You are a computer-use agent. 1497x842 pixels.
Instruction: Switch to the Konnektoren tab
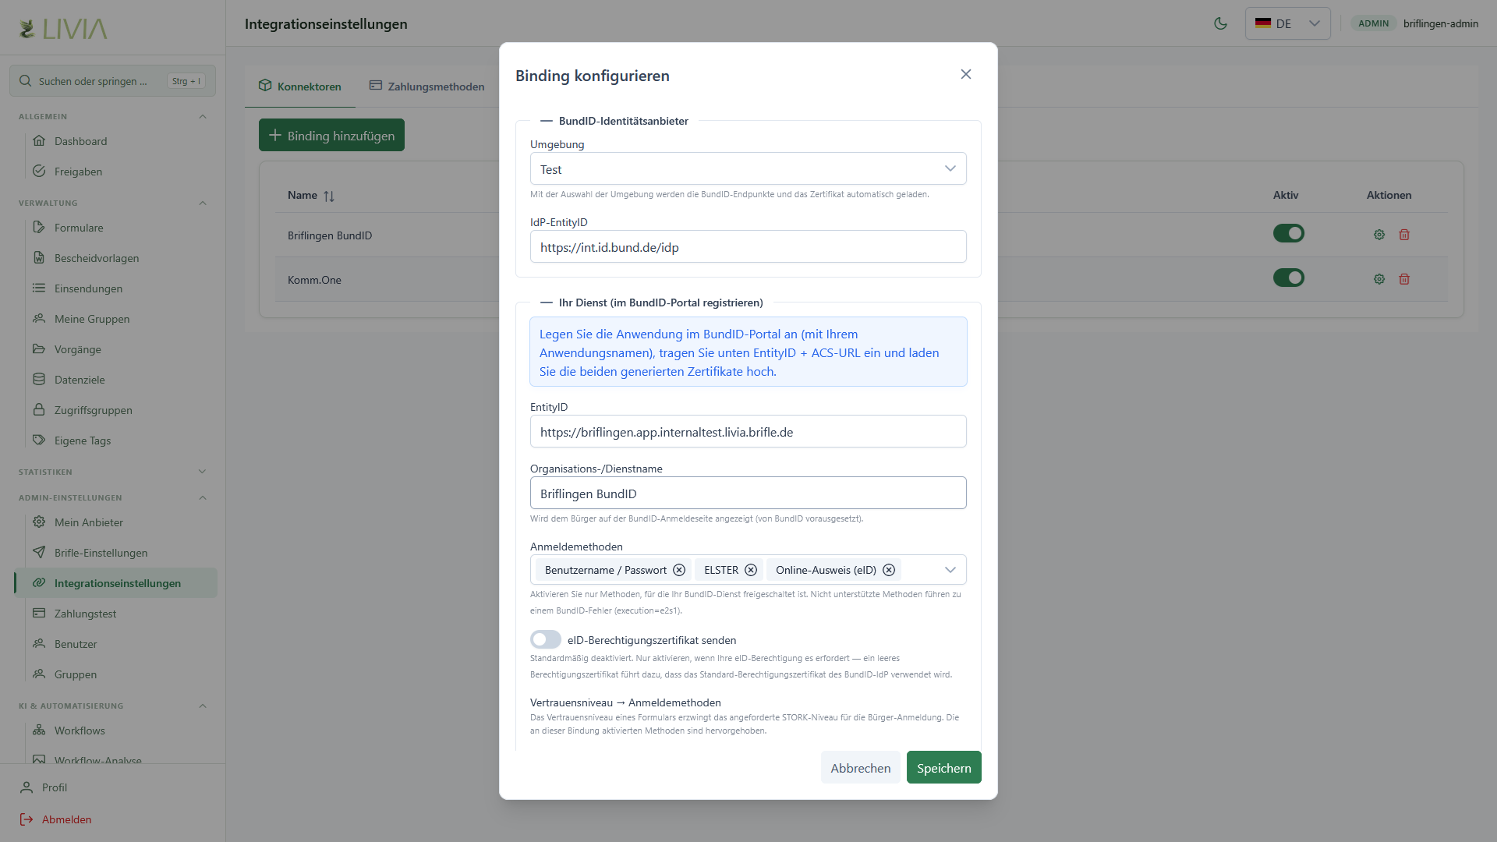pyautogui.click(x=300, y=87)
